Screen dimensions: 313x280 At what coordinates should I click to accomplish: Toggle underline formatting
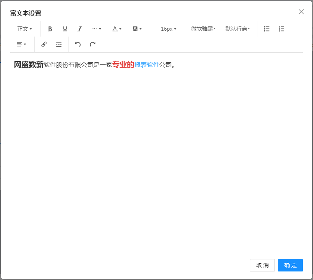(x=65, y=29)
